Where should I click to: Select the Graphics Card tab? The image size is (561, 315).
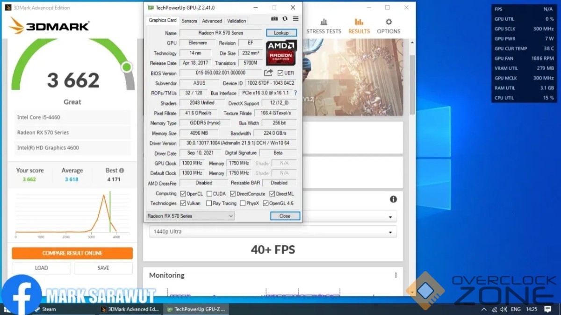(x=163, y=20)
